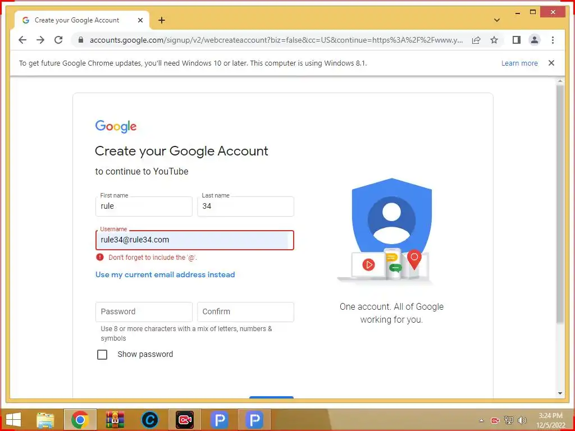
Task: Click the Username input field
Action: [195, 240]
